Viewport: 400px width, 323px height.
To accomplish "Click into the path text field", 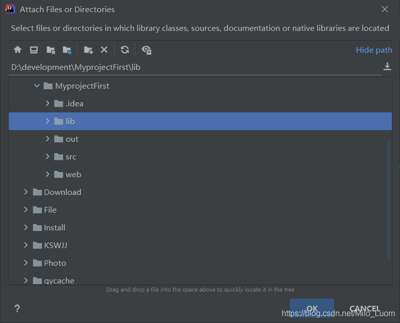I will [x=195, y=67].
